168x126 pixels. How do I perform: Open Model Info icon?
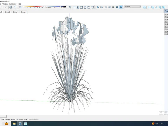[15, 7]
